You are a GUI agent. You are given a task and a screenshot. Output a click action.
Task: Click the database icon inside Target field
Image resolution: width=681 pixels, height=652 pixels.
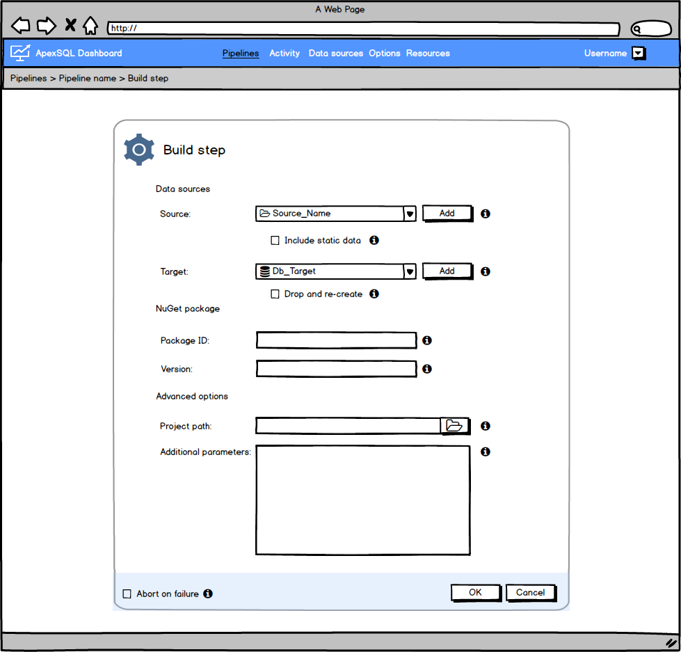[265, 271]
